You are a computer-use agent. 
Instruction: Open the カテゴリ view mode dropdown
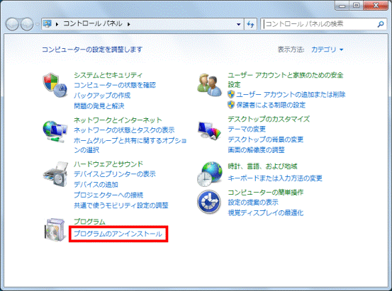[x=327, y=50]
